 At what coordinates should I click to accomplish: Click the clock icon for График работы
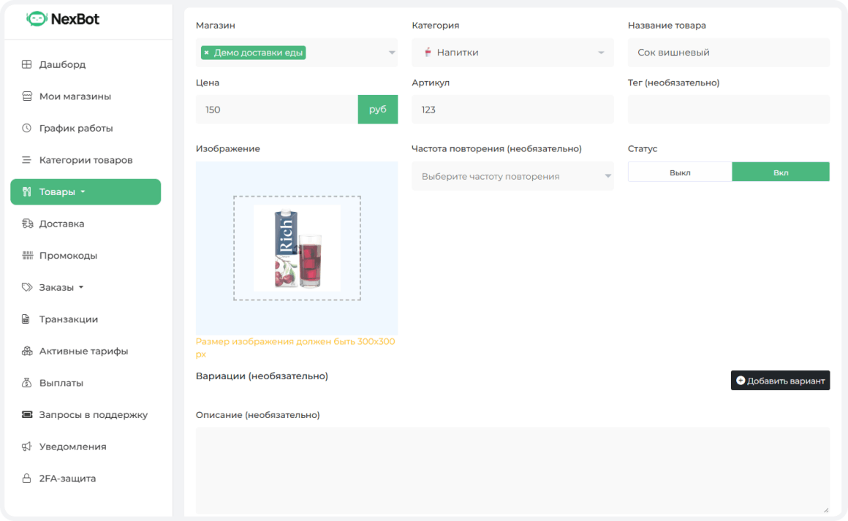26,128
